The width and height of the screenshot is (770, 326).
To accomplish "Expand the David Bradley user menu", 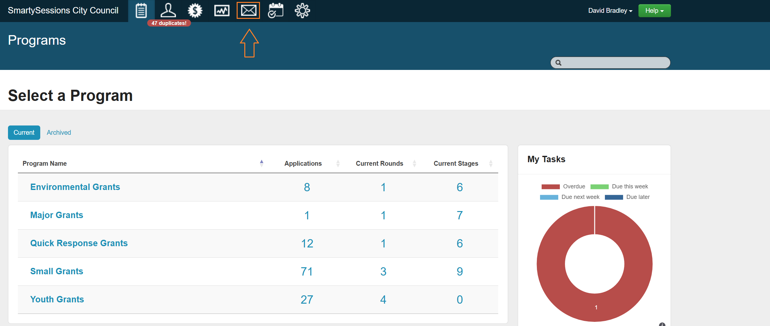I will tap(610, 11).
